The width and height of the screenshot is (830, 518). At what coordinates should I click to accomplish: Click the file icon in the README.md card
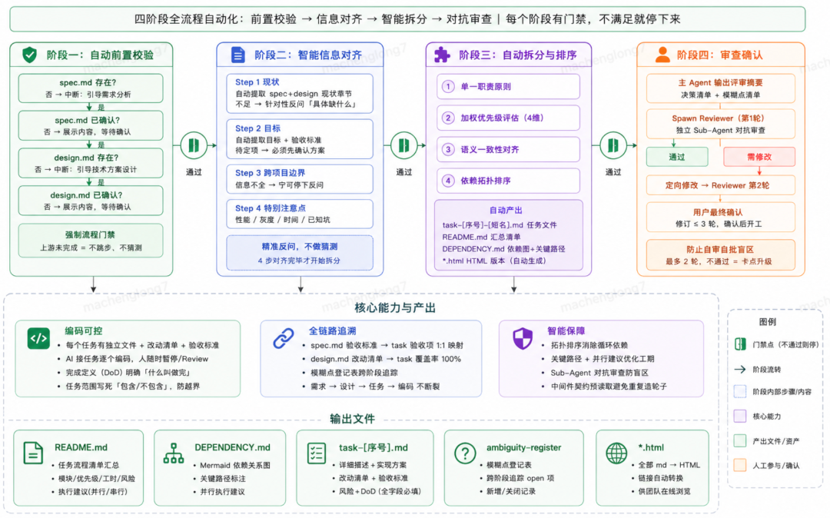click(33, 453)
